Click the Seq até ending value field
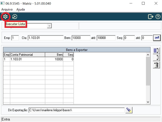Screen dimensions: 162x122 (147, 38)
